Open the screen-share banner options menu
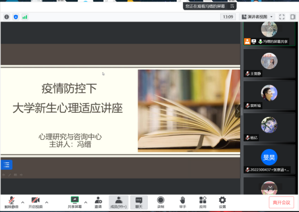This screenshot has height=212, width=299. coord(232,6)
